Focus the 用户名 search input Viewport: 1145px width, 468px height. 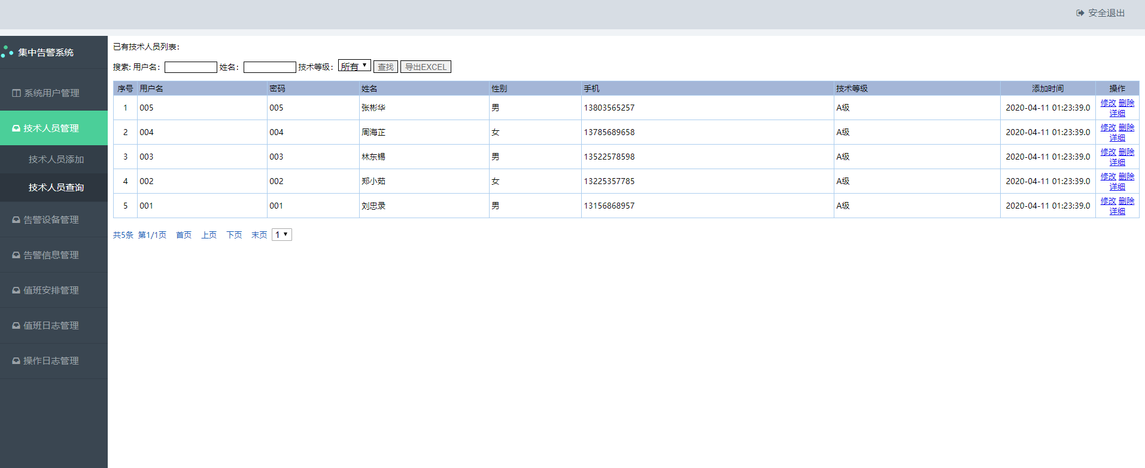[191, 67]
